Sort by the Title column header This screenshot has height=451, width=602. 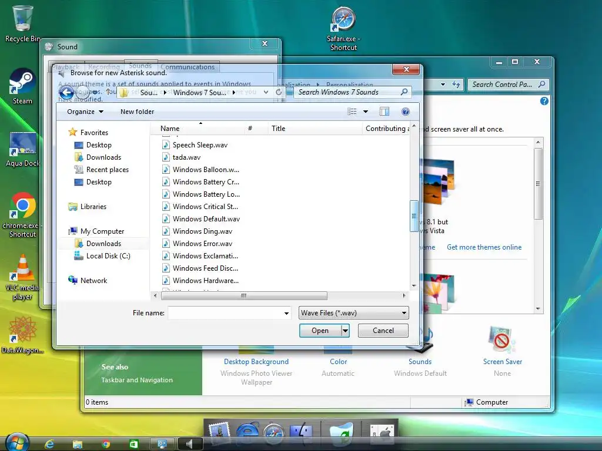point(278,129)
